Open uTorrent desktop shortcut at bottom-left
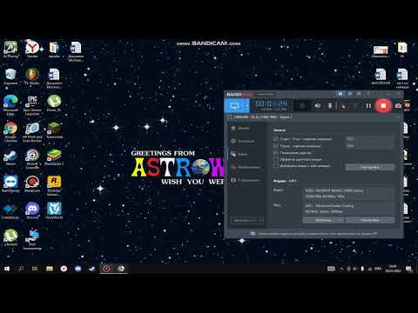 pos(10,237)
